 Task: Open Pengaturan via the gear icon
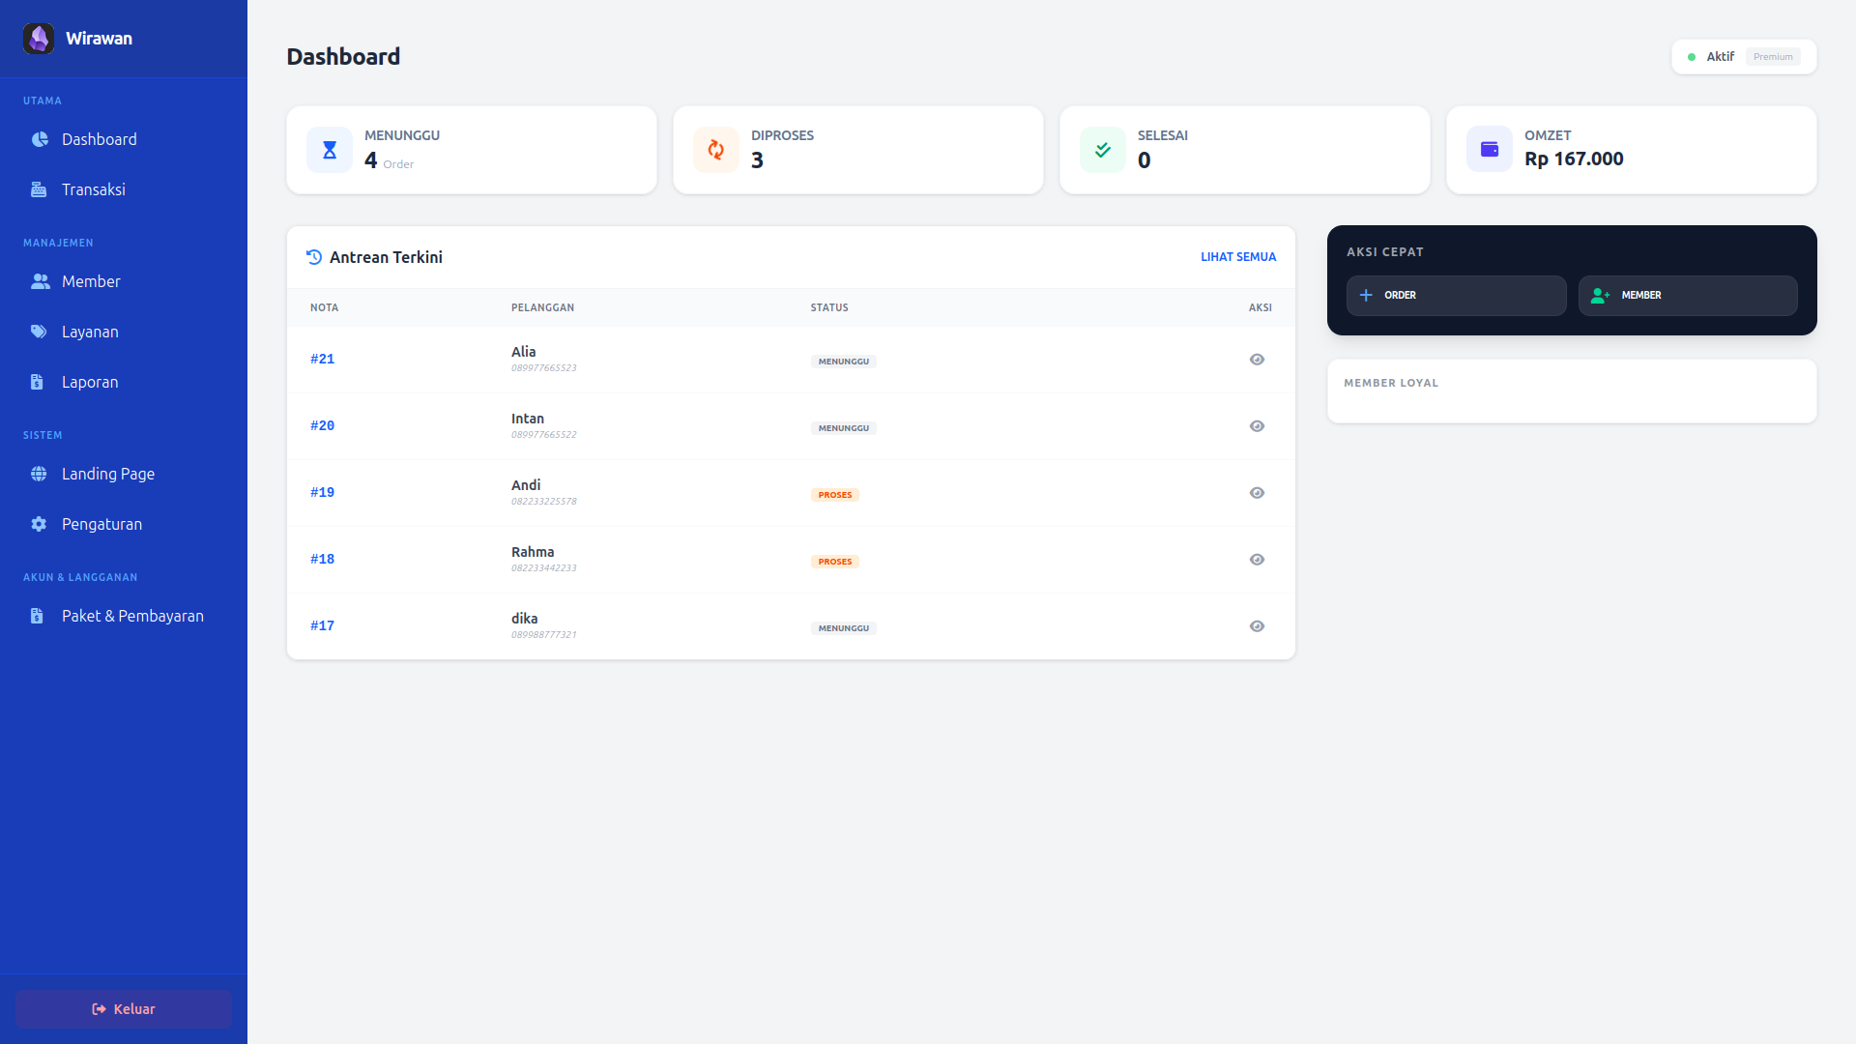tap(39, 524)
